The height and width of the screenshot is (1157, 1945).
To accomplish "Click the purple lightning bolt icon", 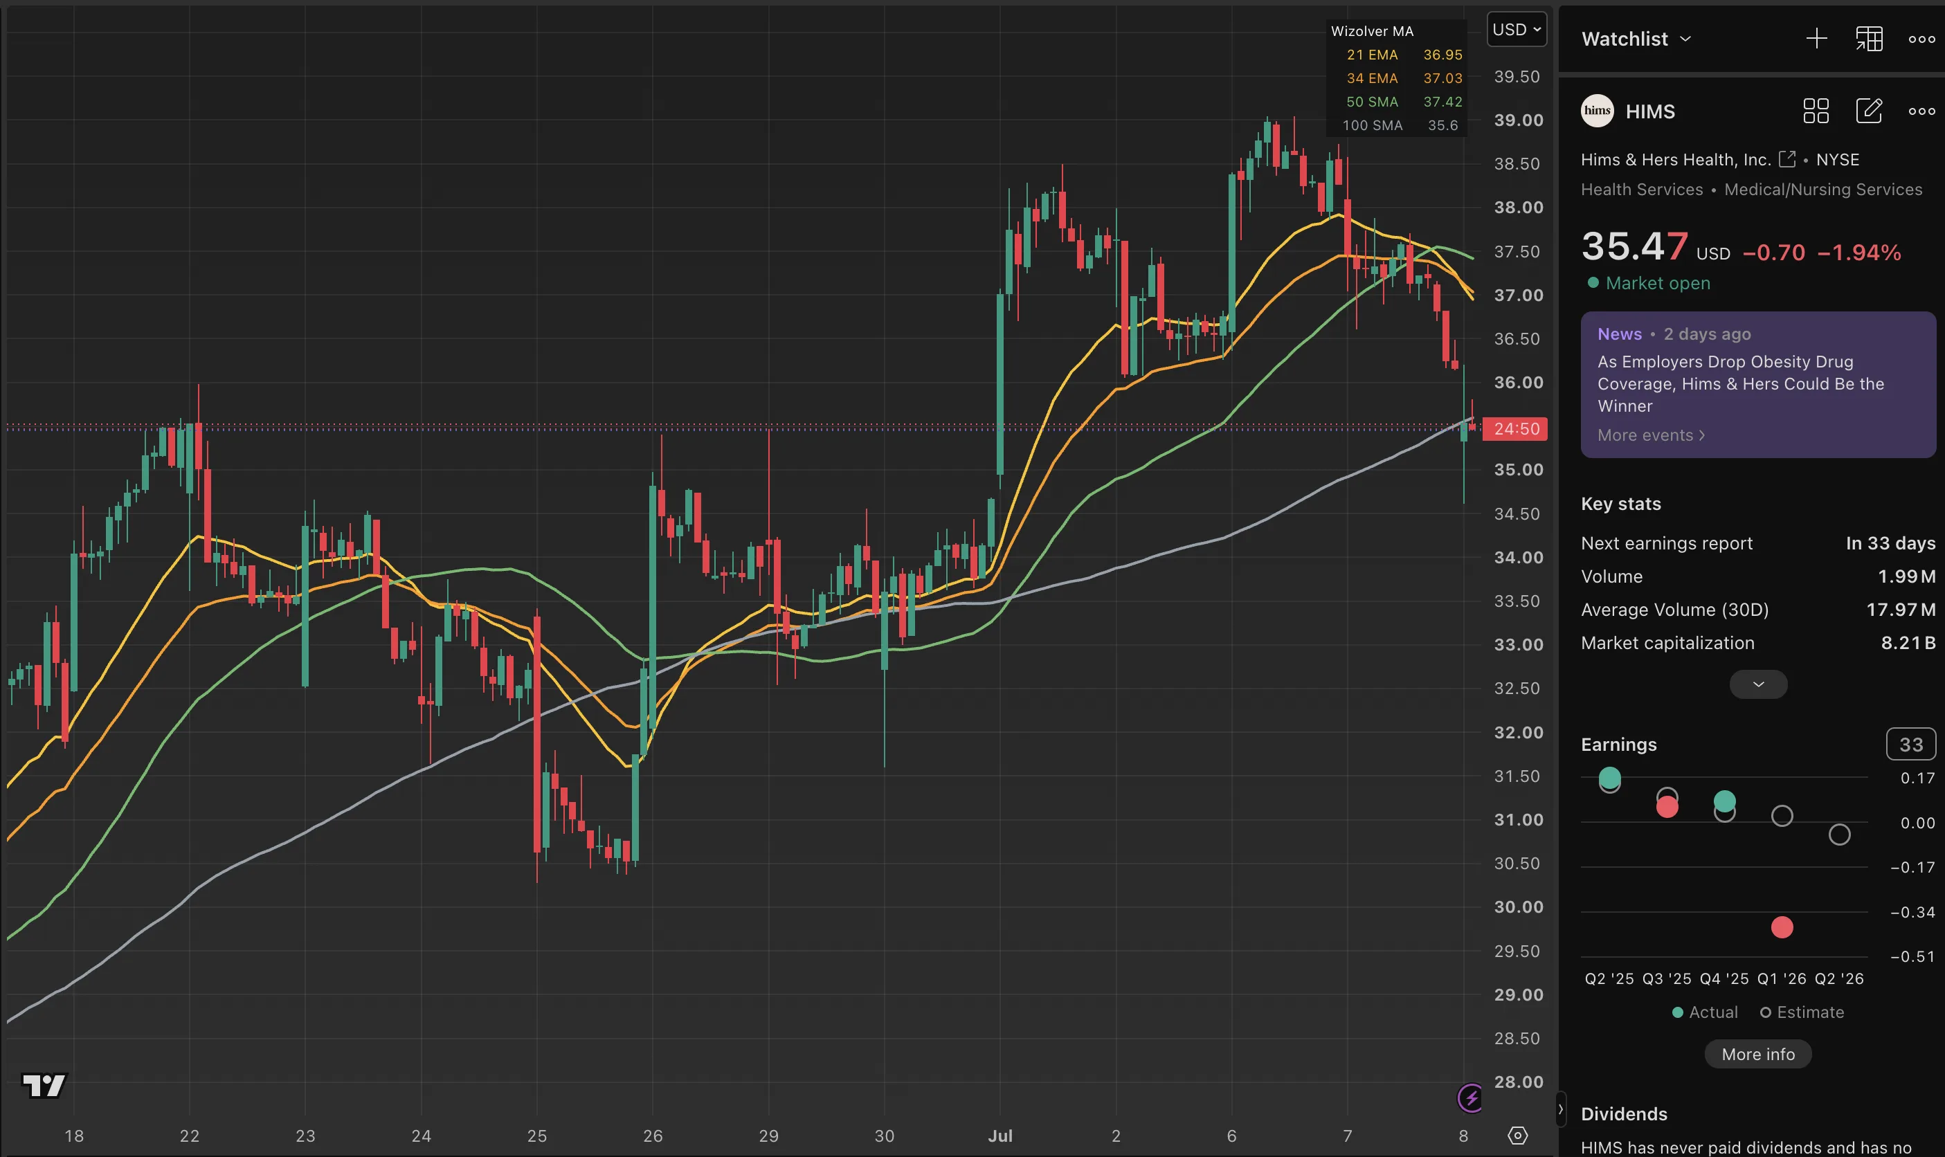I will point(1470,1098).
